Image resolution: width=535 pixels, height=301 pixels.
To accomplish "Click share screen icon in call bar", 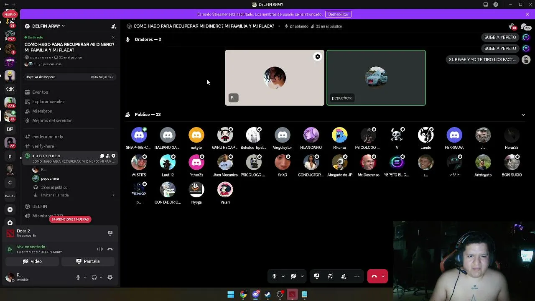I will (x=317, y=276).
